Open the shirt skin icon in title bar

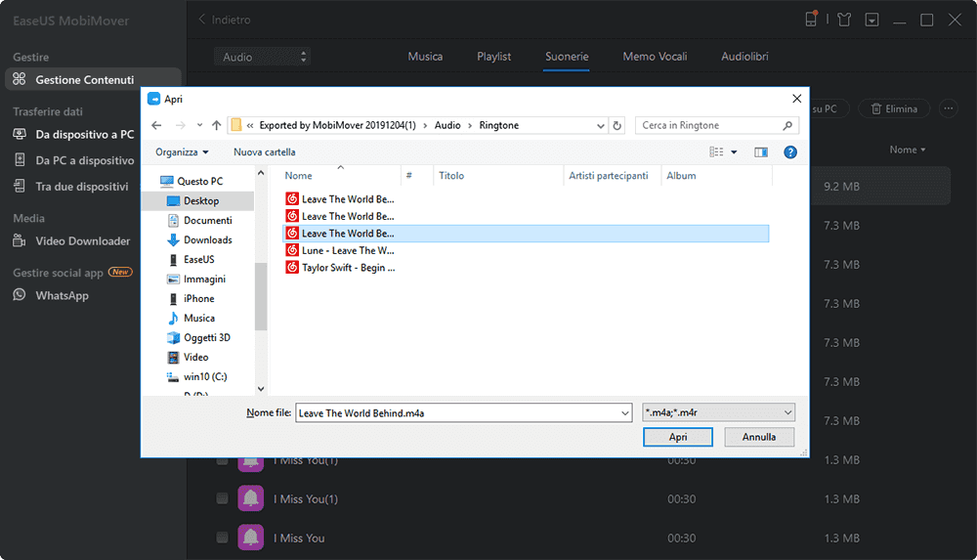tap(844, 20)
